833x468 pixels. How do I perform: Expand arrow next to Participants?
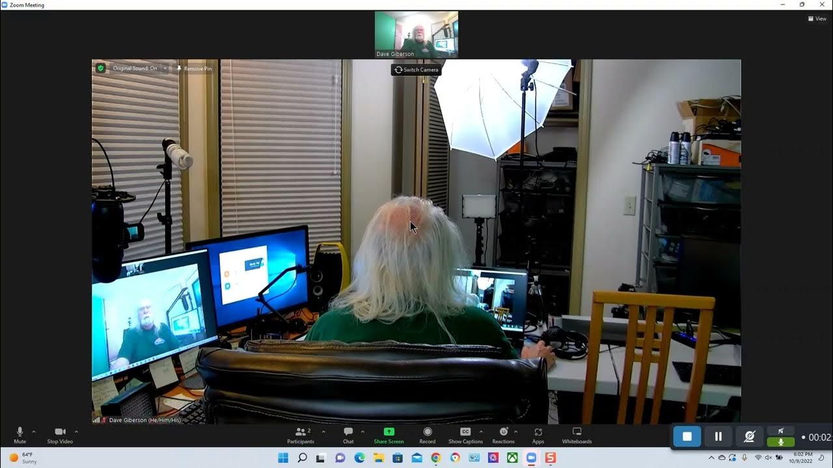pyautogui.click(x=323, y=432)
